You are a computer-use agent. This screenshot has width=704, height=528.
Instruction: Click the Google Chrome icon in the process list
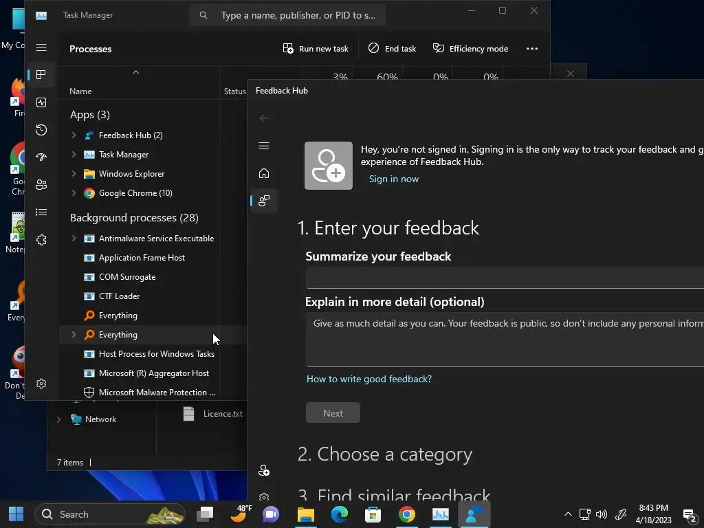89,193
